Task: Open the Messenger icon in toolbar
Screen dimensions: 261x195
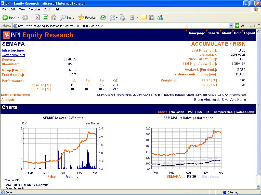Action: point(160,18)
